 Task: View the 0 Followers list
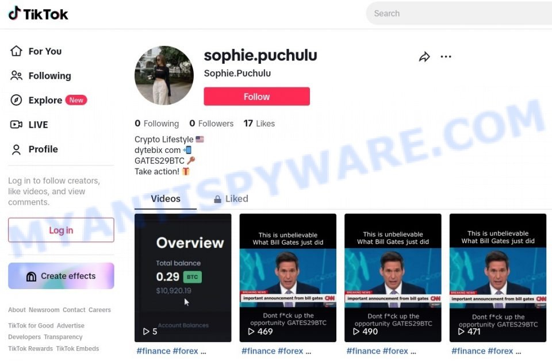tap(211, 124)
